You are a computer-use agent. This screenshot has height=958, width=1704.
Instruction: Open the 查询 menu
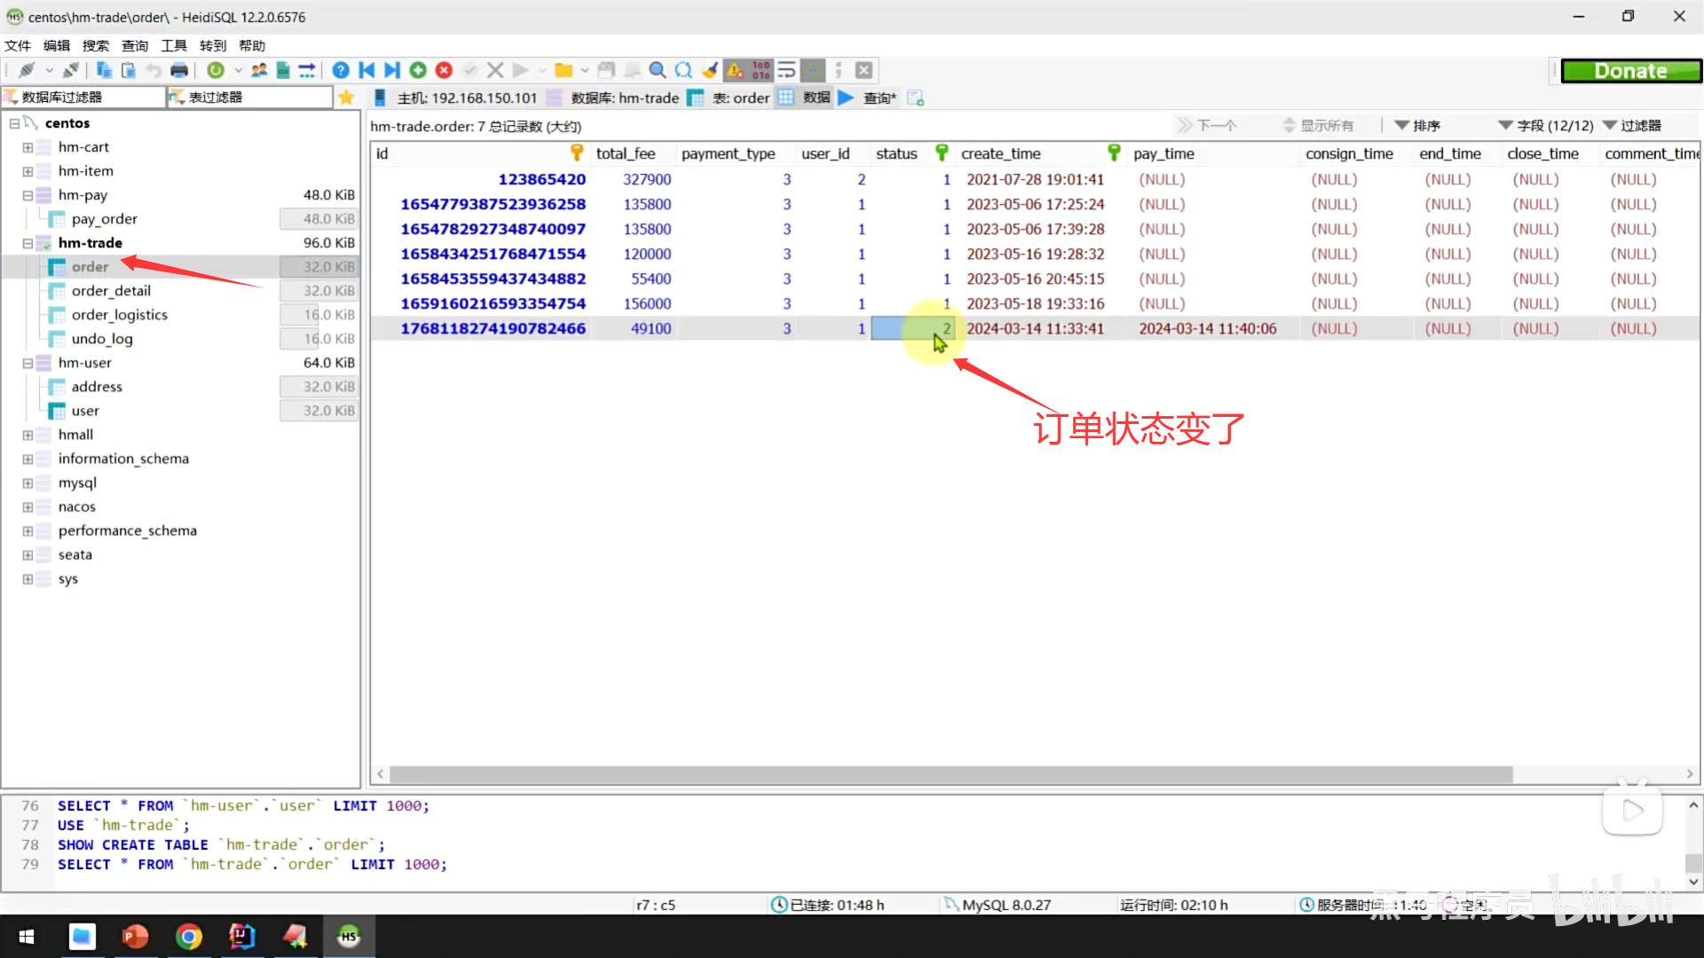coord(135,45)
